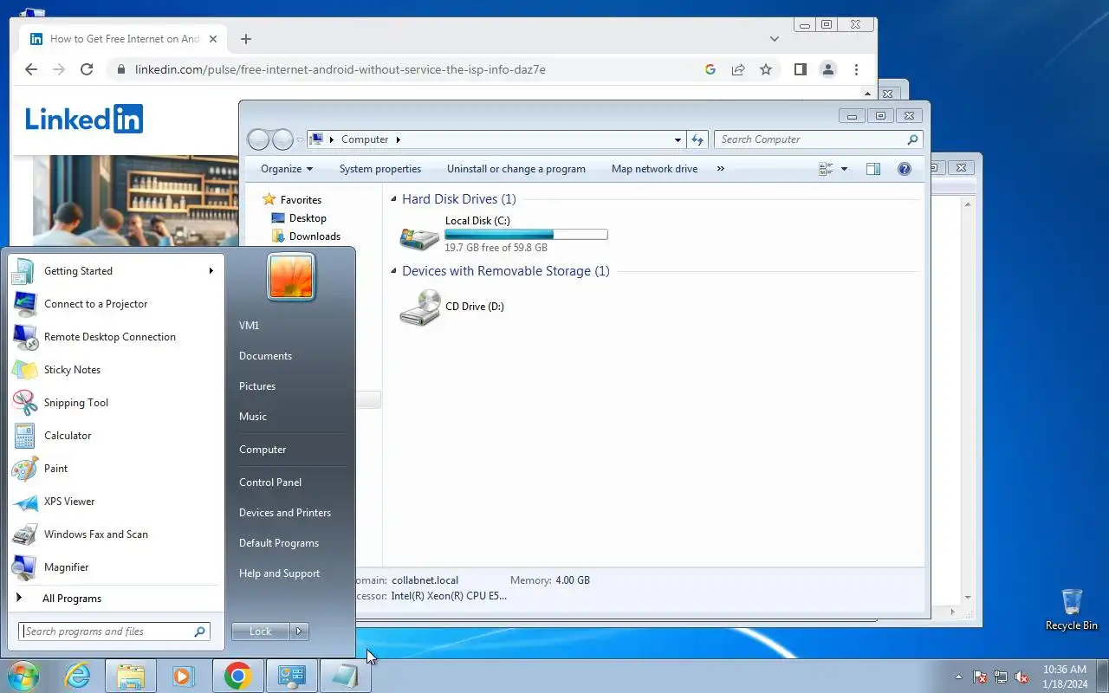Click the Lock button

coord(261,631)
